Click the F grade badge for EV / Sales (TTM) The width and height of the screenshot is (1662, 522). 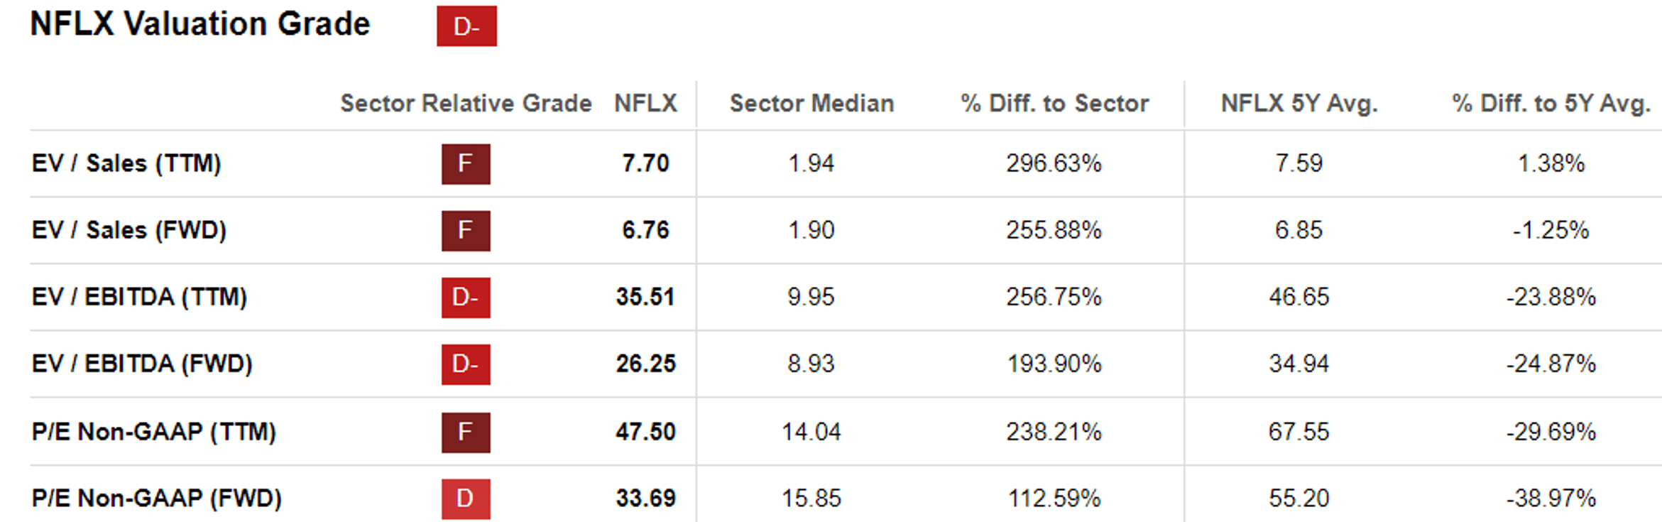point(466,164)
